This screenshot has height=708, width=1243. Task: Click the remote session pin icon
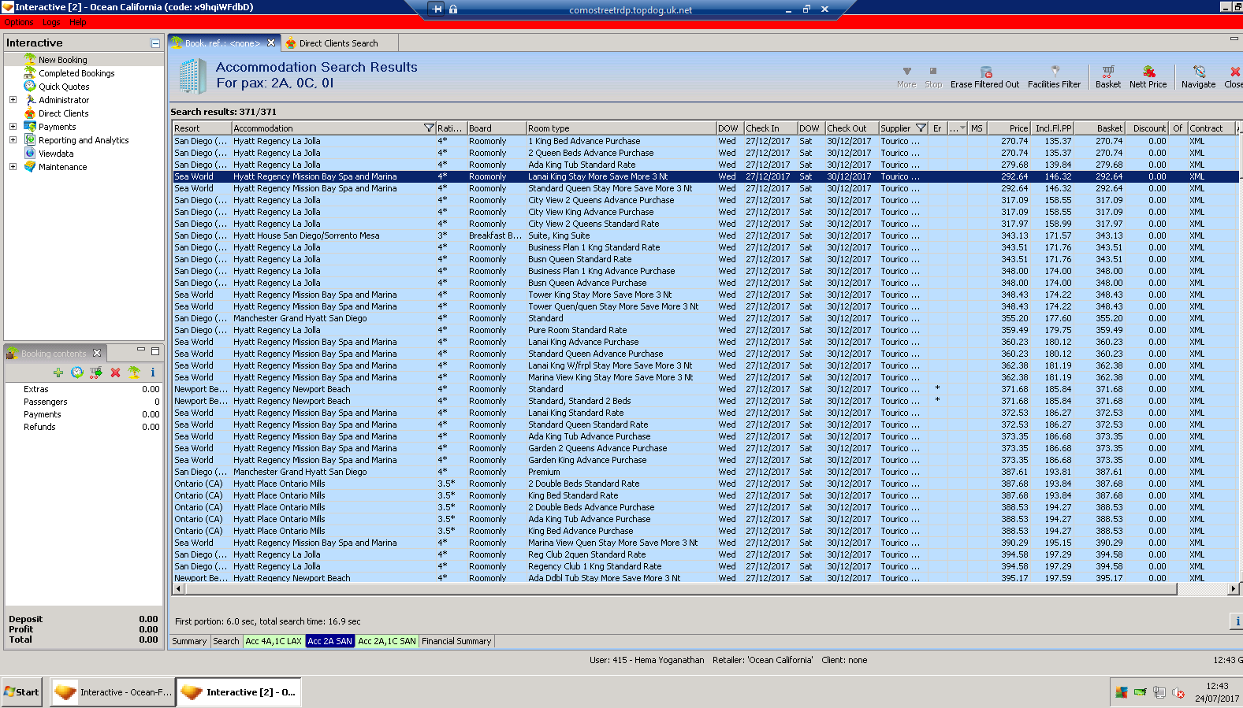(437, 9)
